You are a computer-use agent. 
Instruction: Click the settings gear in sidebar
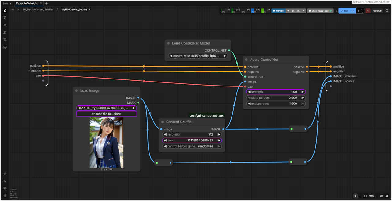5,196
